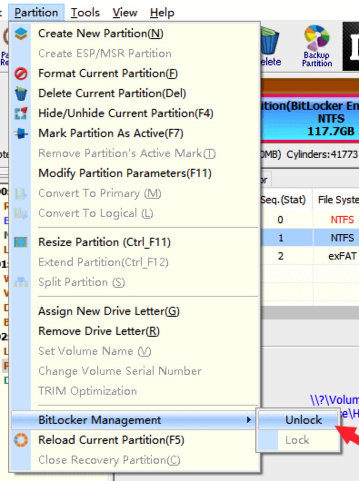Open the View menu
Screen dimensions: 359x481
[125, 13]
